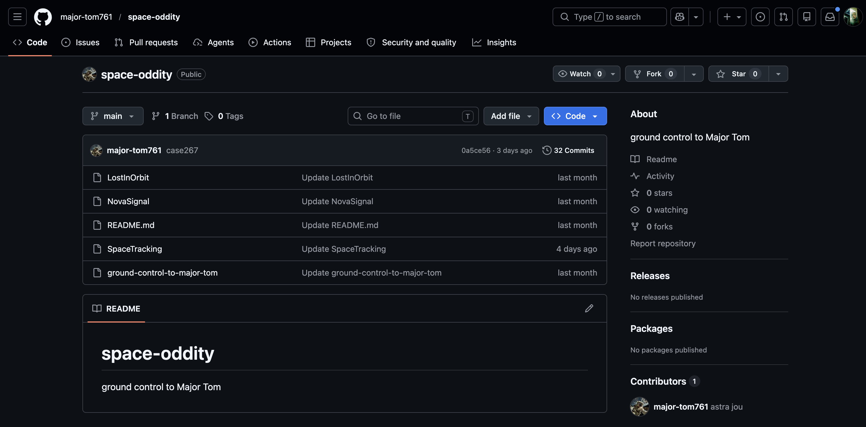Open the case267 commit message
866x427 pixels.
182,150
